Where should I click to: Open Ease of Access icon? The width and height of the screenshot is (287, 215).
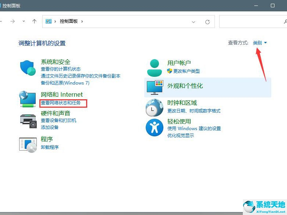[155, 128]
